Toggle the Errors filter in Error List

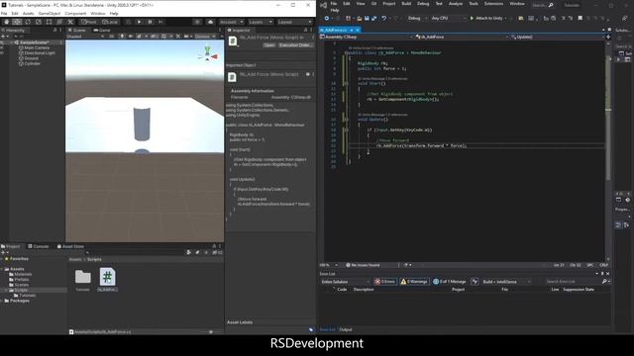coord(385,282)
